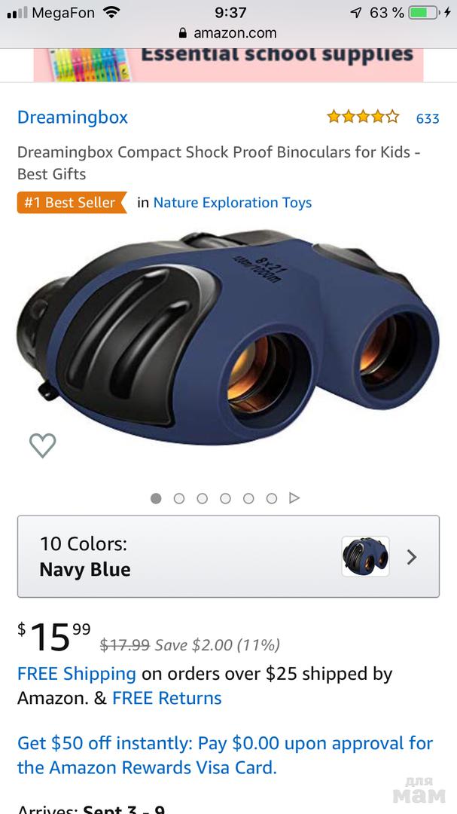This screenshot has height=814, width=457.
Task: Tap the chevron arrow in color selector
Action: point(412,557)
